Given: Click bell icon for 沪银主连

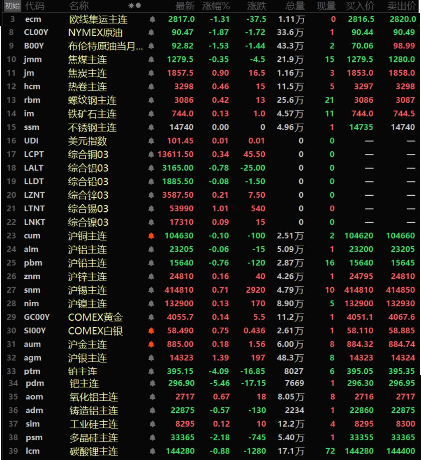Looking at the screenshot, I should (151, 358).
